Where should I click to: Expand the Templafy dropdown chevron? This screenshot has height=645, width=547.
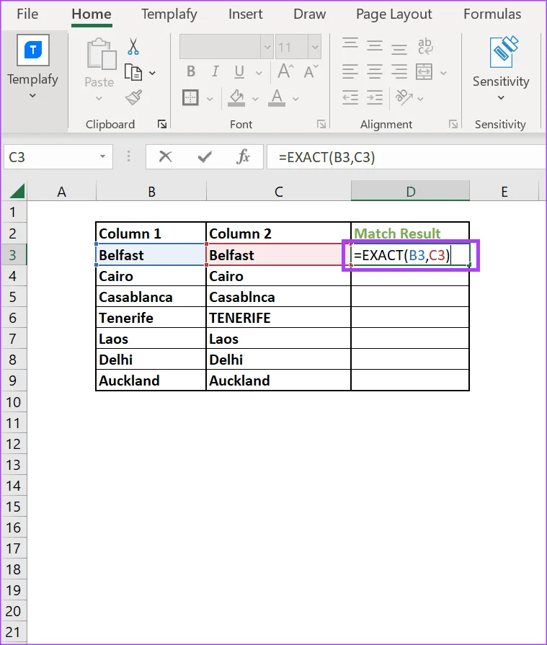[x=32, y=96]
